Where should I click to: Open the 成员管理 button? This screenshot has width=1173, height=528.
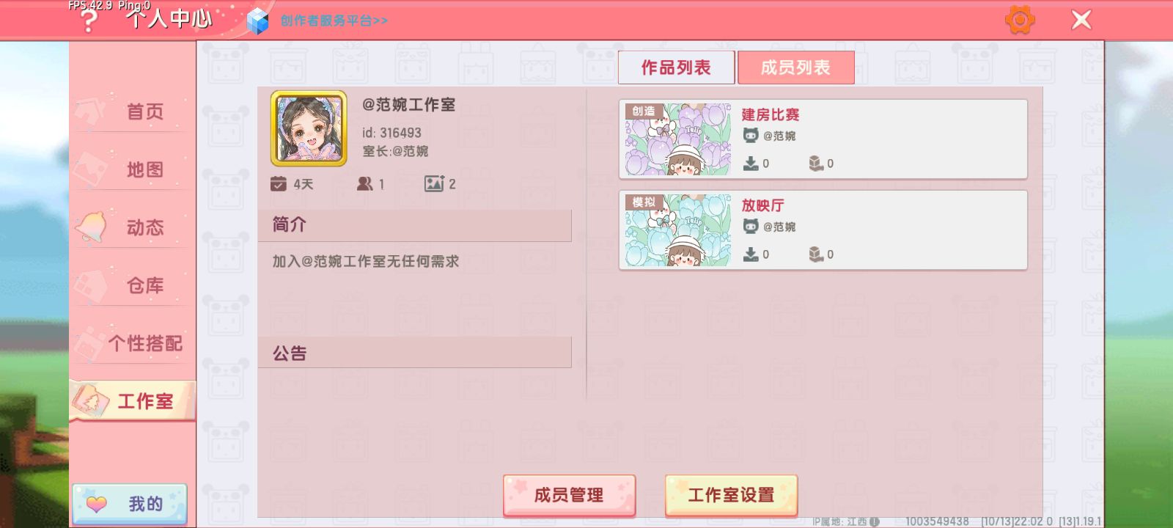pyautogui.click(x=569, y=495)
